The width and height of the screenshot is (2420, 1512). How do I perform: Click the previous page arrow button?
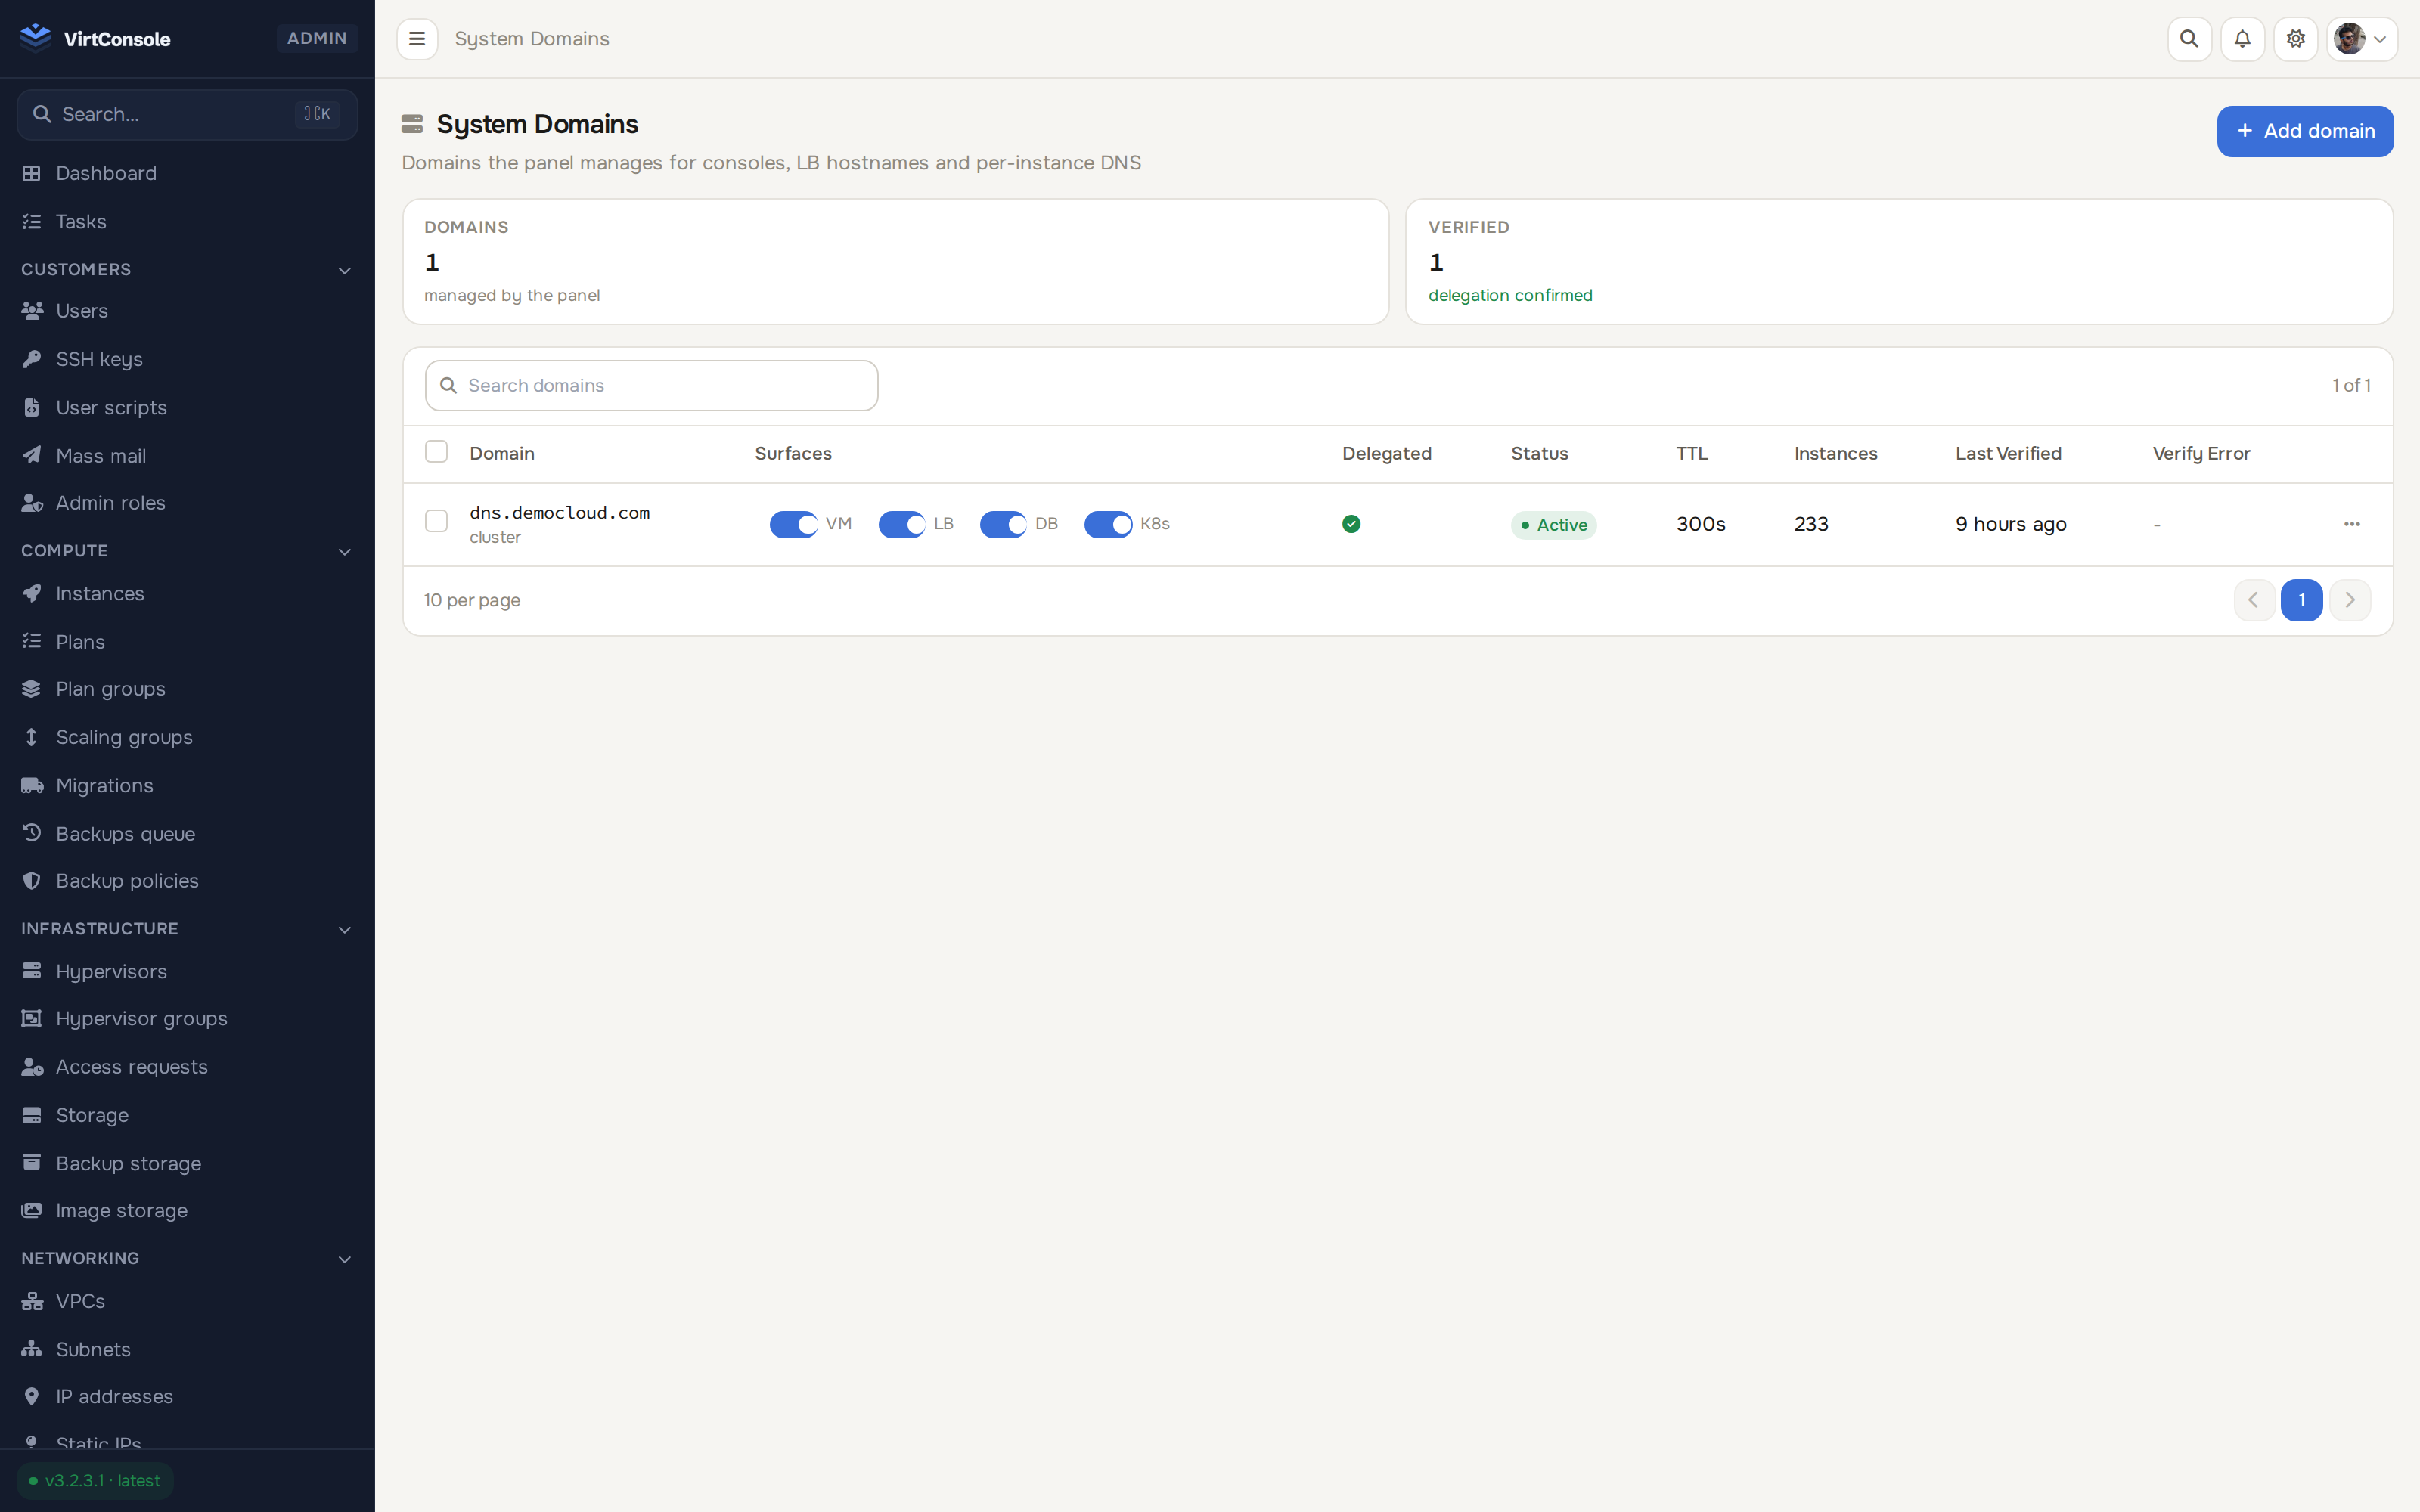pos(2254,600)
